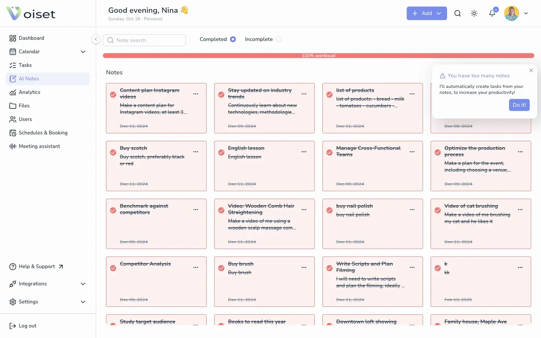Open the Add dropdown button
Image resolution: width=541 pixels, height=338 pixels.
427,14
